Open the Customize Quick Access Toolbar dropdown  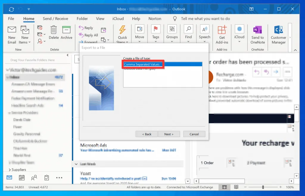pos(29,9)
